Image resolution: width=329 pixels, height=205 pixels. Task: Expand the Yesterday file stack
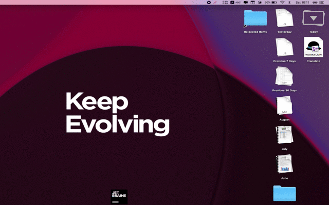coord(284,19)
